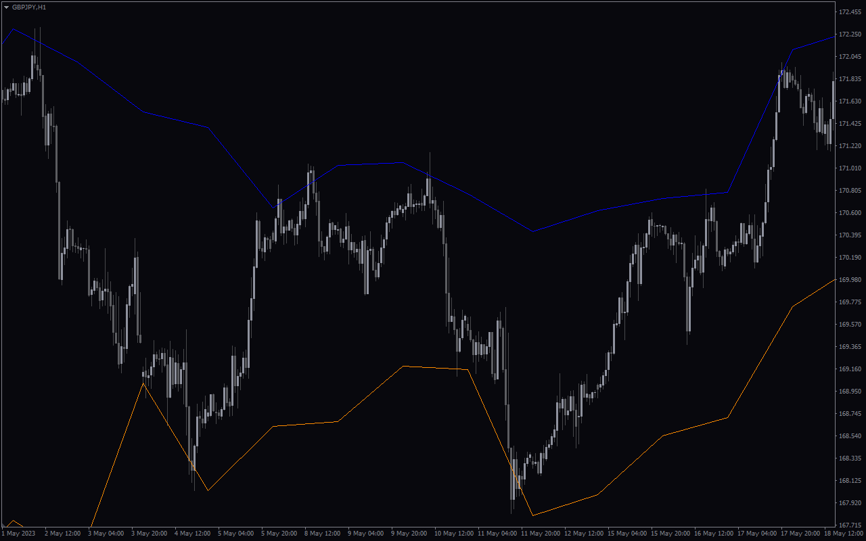Click price label 167.715
866x541 pixels.
(x=850, y=525)
